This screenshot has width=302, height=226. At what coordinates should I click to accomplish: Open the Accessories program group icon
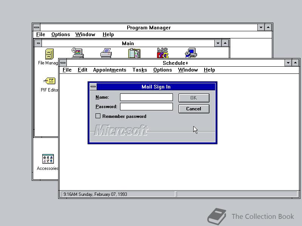[48, 159]
